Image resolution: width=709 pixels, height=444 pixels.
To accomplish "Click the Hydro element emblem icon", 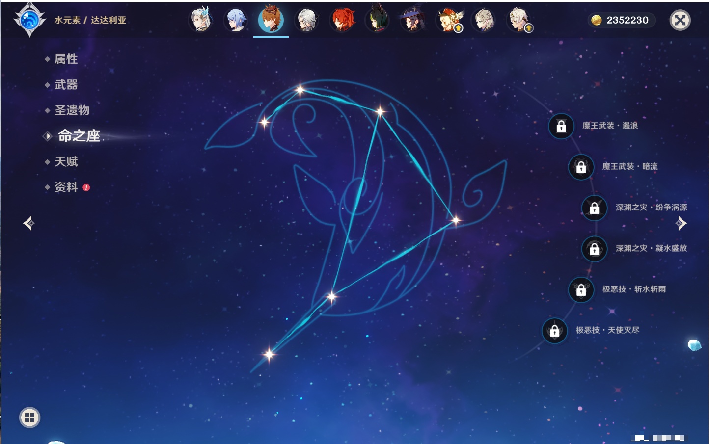I will coord(29,20).
